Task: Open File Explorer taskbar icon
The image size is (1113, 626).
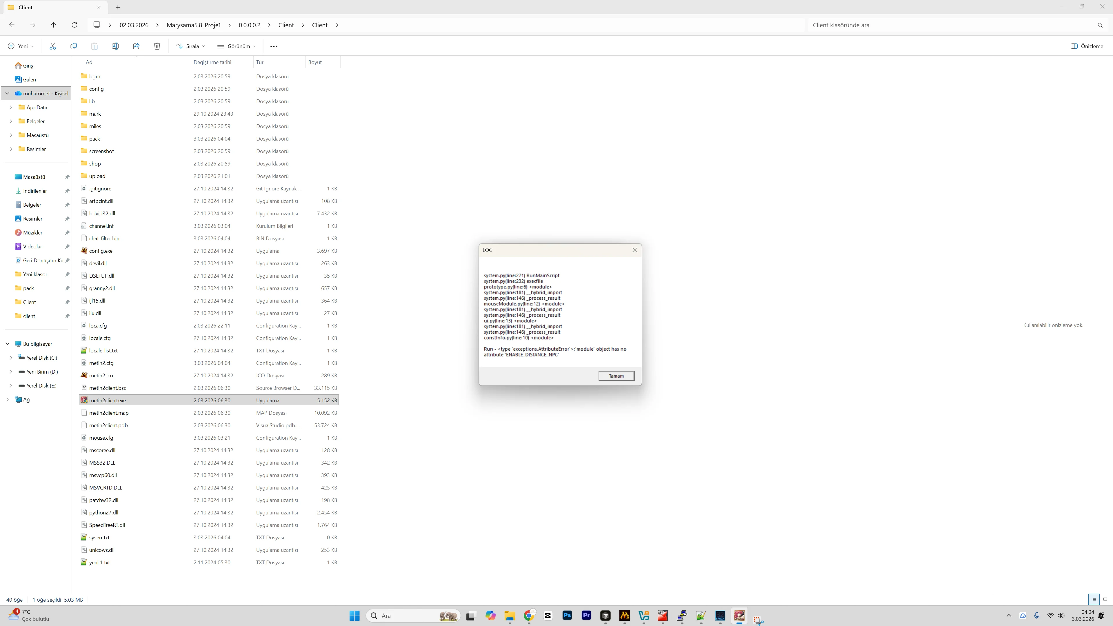Action: point(510,616)
